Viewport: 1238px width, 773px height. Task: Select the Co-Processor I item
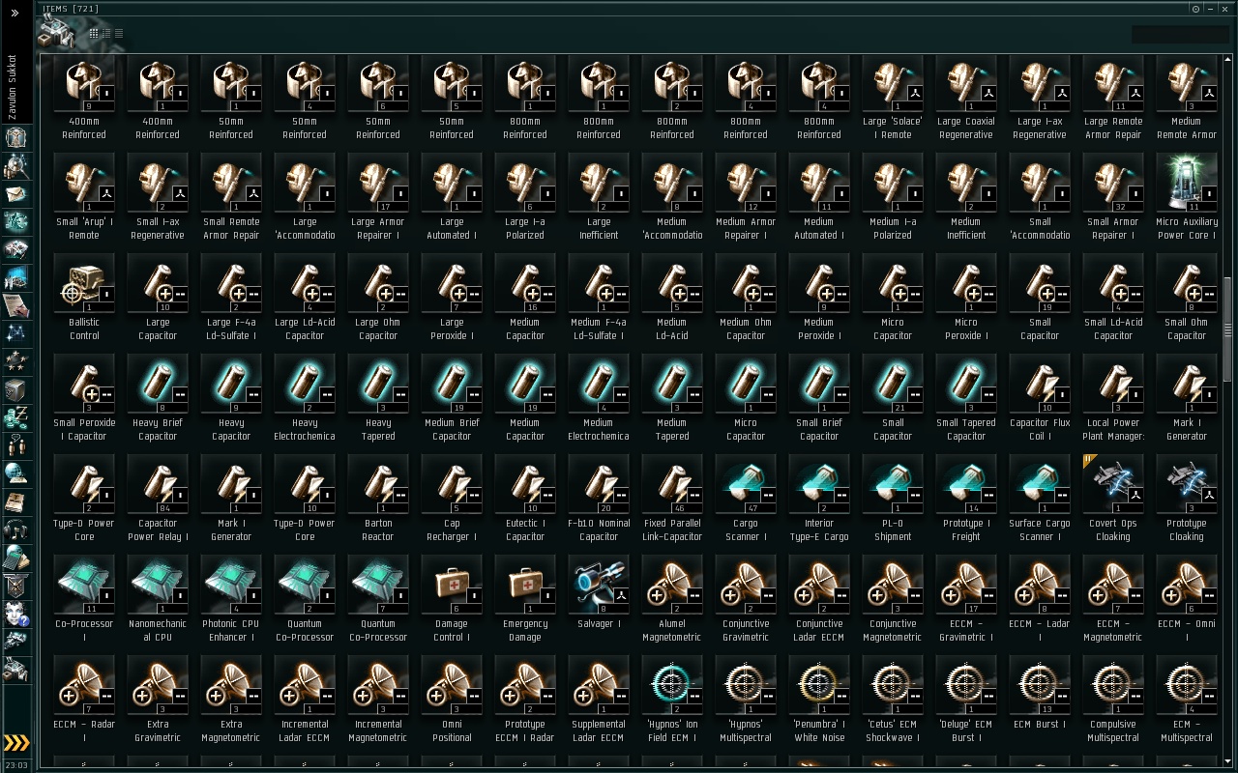(84, 600)
